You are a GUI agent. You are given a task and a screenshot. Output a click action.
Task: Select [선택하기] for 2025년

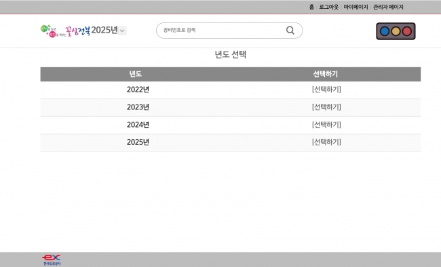(326, 142)
